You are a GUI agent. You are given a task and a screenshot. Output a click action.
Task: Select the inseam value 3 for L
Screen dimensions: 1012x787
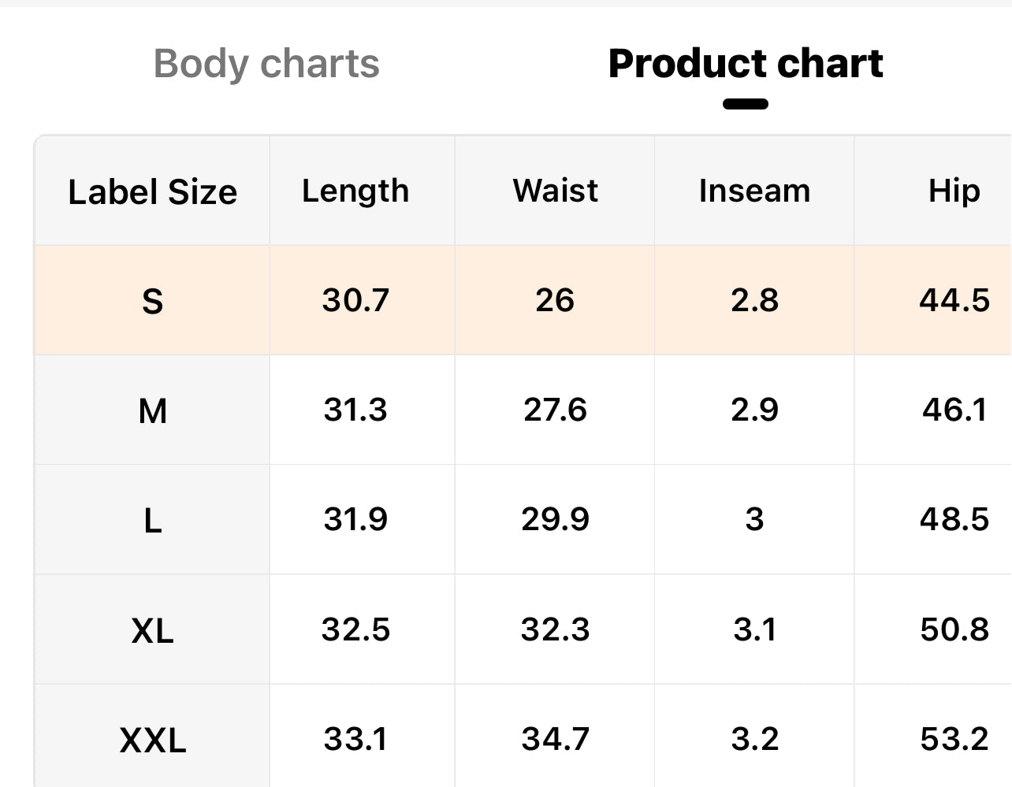coord(754,519)
